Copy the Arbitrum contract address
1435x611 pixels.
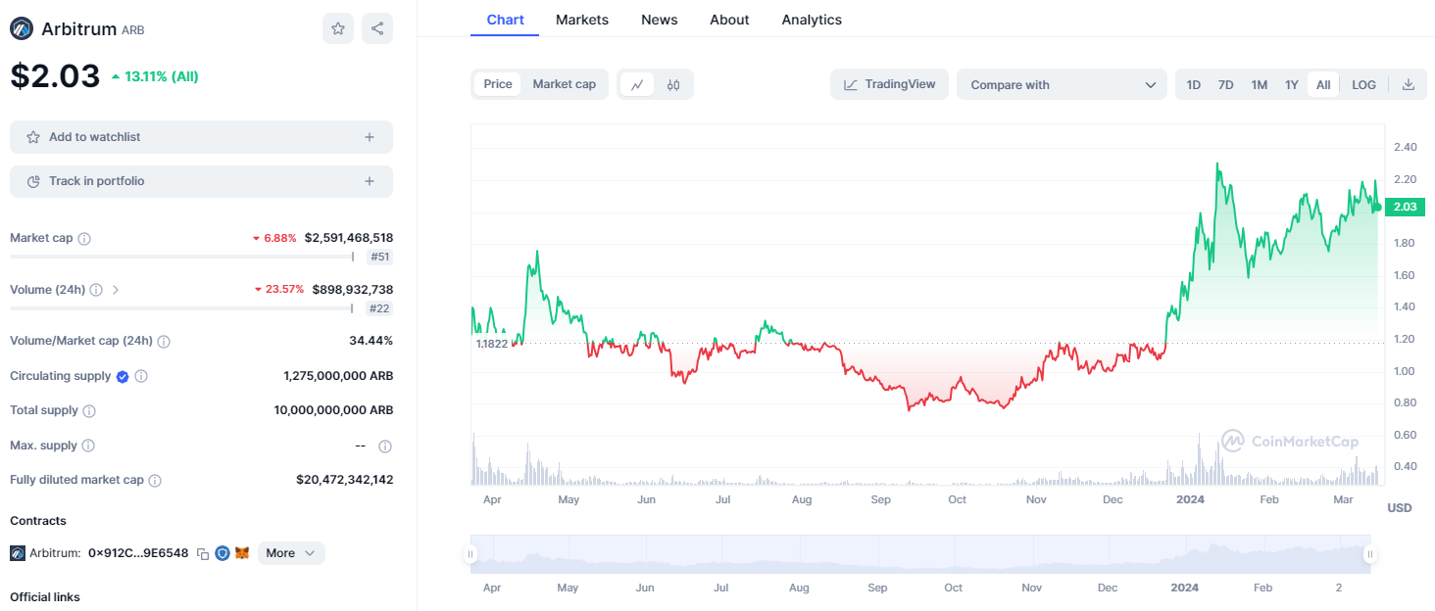202,552
